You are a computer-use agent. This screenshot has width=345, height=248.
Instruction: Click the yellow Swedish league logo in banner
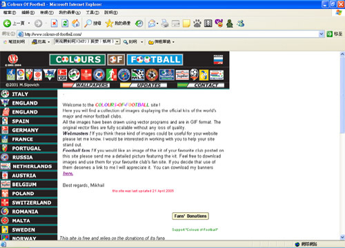(x=204, y=75)
